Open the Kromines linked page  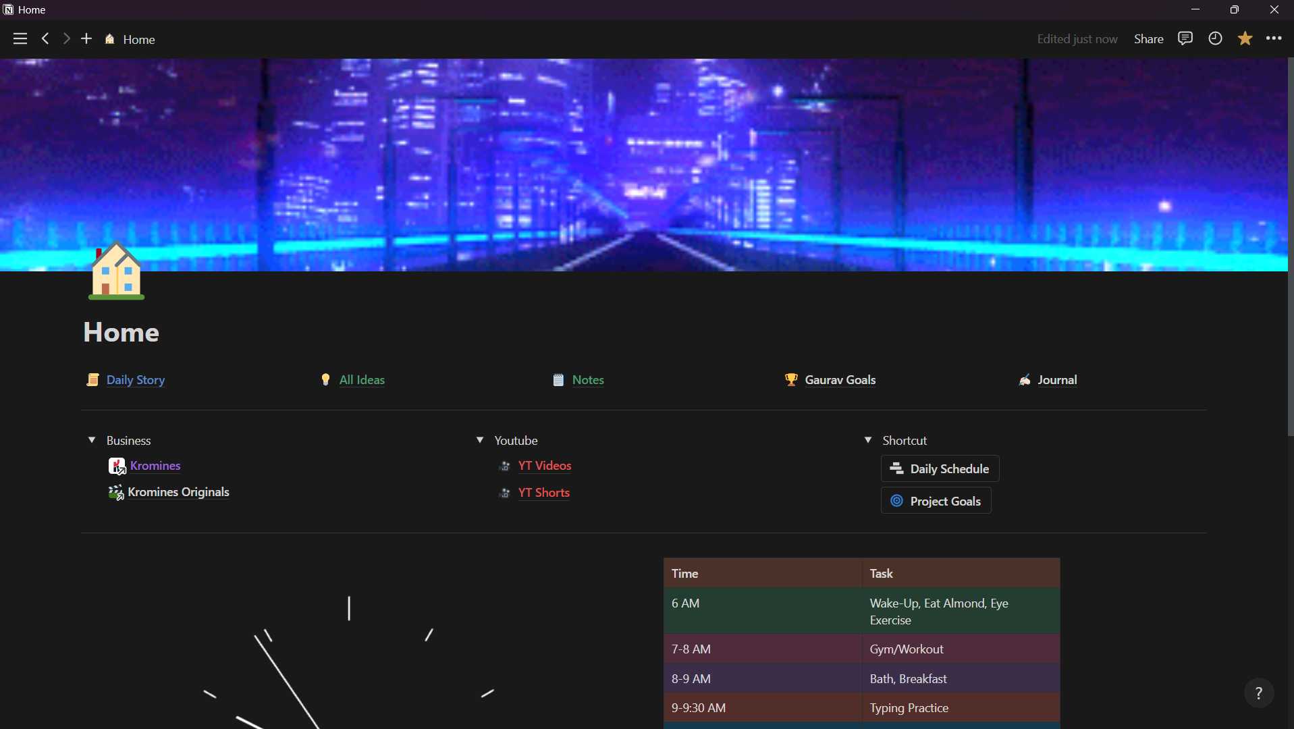155,466
